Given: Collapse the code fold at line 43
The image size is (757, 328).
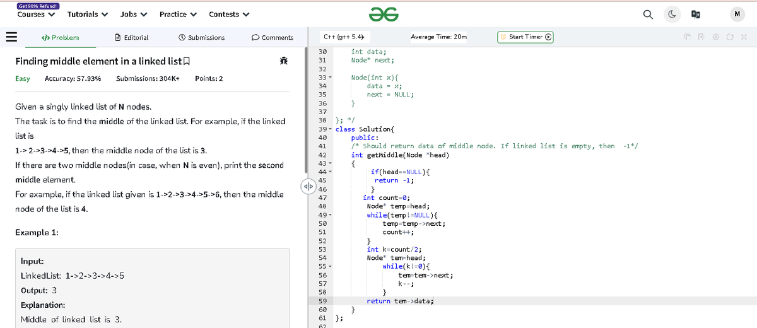Looking at the screenshot, I should click(x=331, y=163).
